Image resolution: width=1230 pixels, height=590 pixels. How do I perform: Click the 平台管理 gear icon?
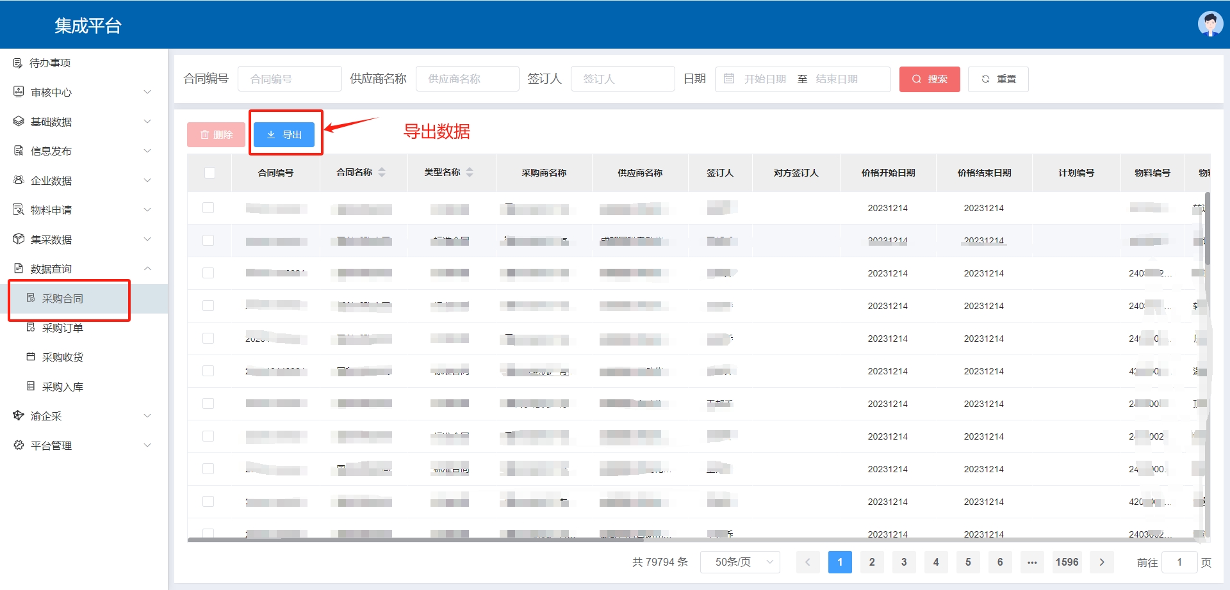19,445
